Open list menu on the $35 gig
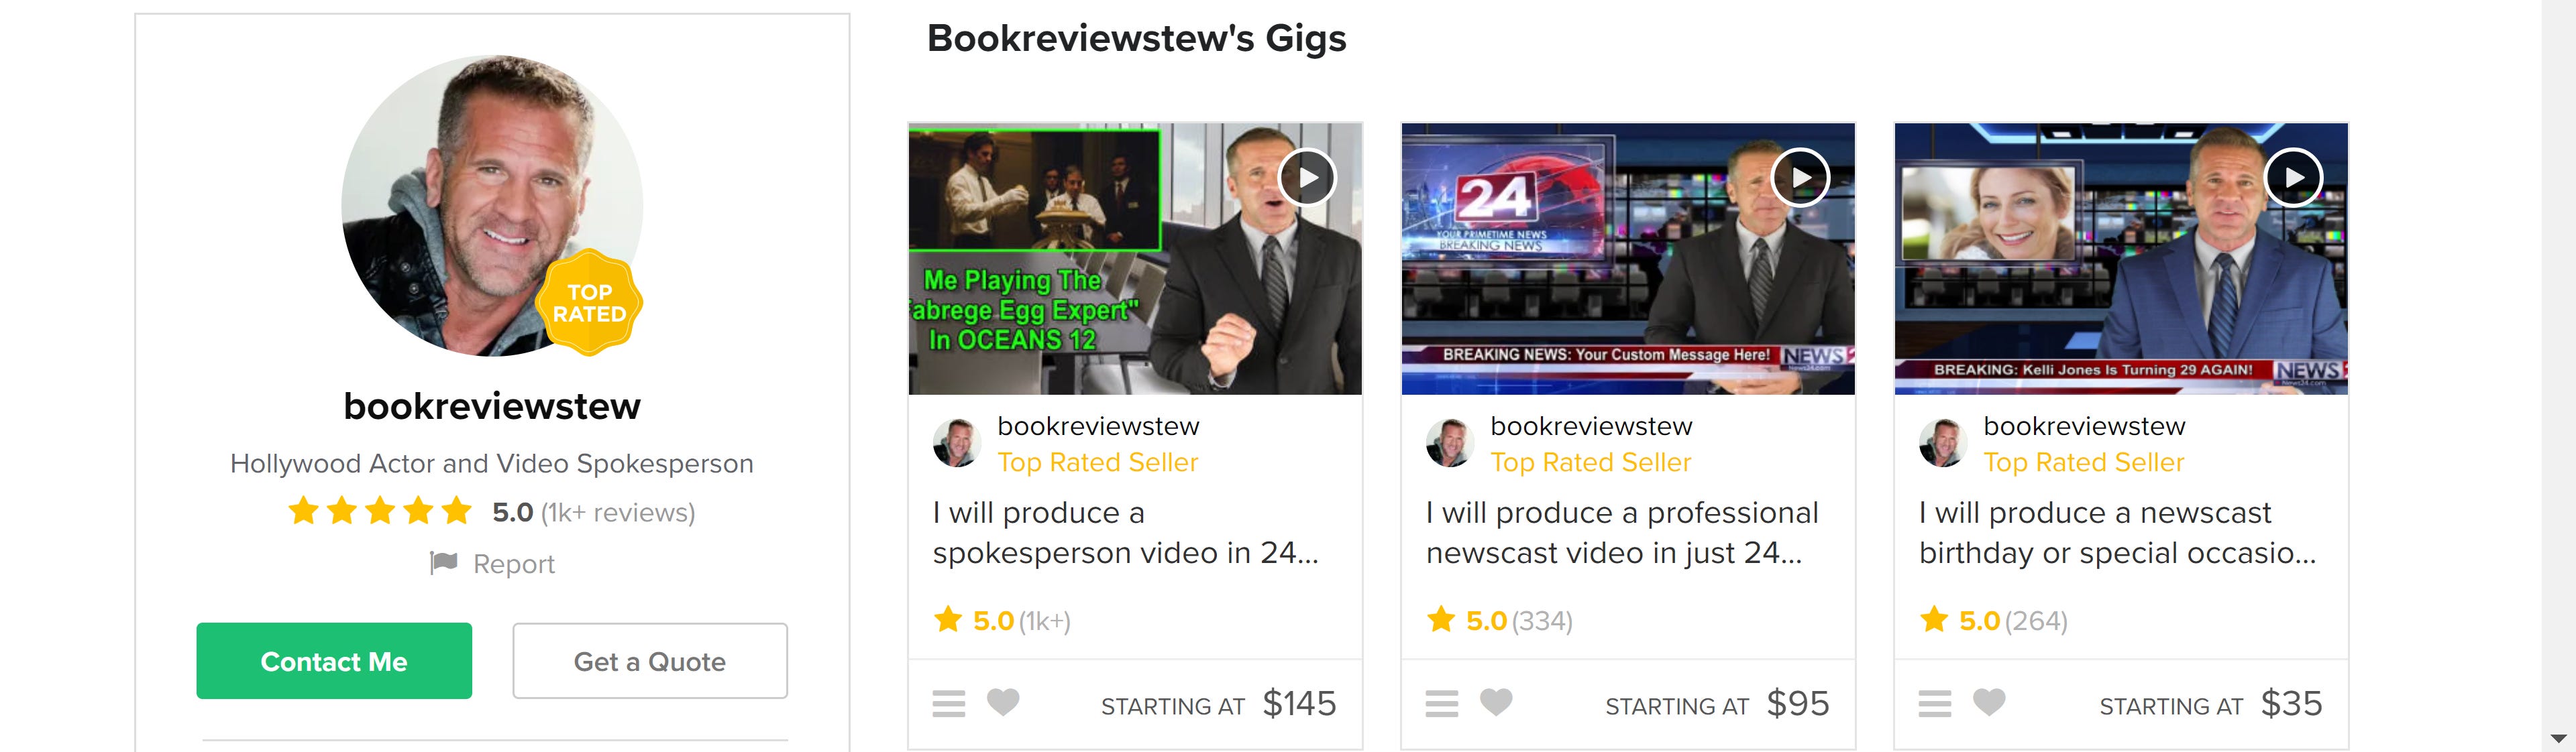 click(1935, 703)
